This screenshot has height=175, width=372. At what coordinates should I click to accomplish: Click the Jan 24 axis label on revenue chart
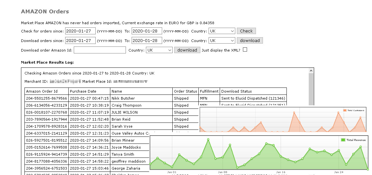339,172
